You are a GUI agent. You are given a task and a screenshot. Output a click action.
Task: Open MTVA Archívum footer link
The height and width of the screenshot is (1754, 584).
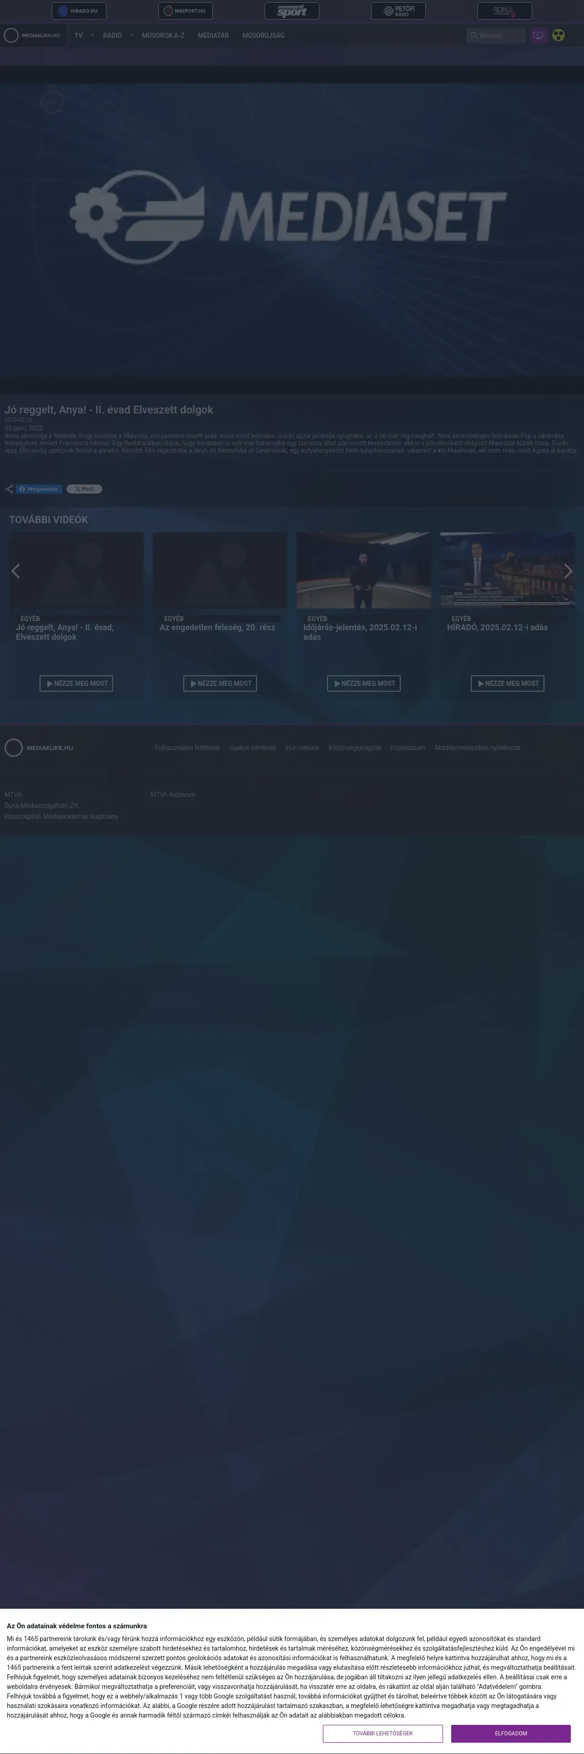(173, 795)
